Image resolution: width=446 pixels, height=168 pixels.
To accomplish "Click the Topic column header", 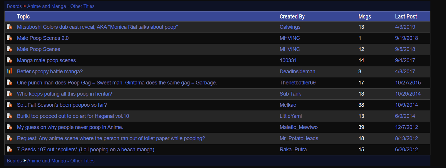I will click(23, 17).
